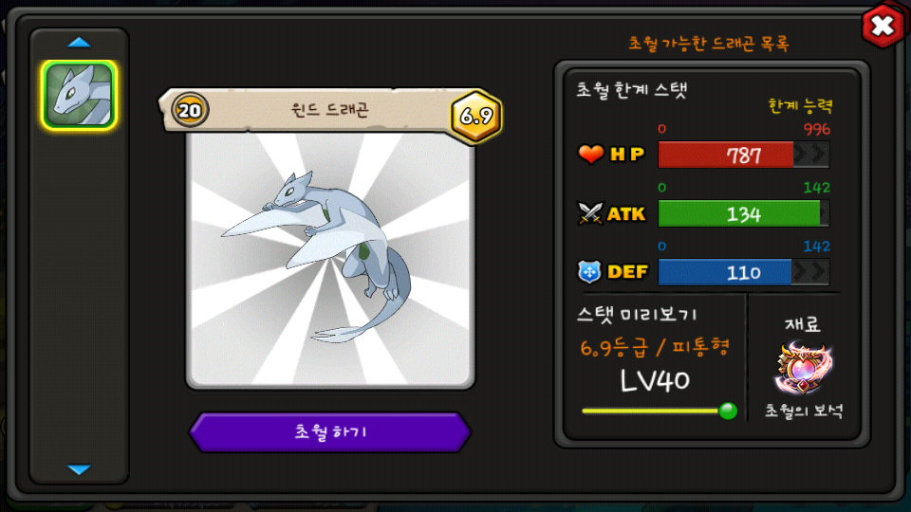This screenshot has height=512, width=911.
Task: Click the purple 초월하기 button
Action: coord(330,432)
